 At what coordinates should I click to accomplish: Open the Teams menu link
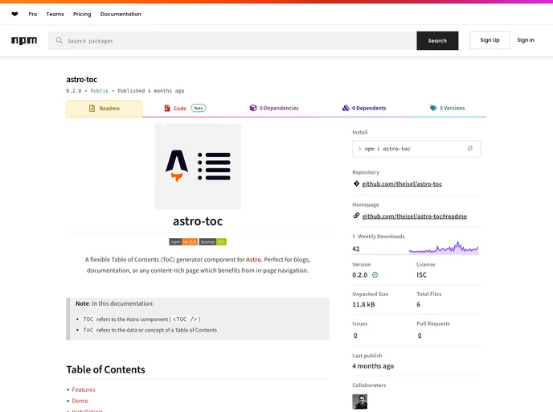tap(55, 14)
